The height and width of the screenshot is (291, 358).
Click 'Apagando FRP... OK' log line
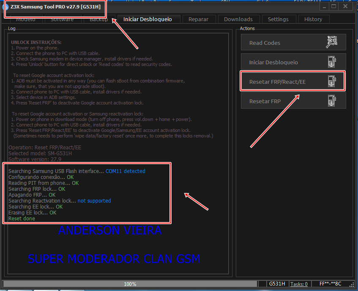(32, 195)
